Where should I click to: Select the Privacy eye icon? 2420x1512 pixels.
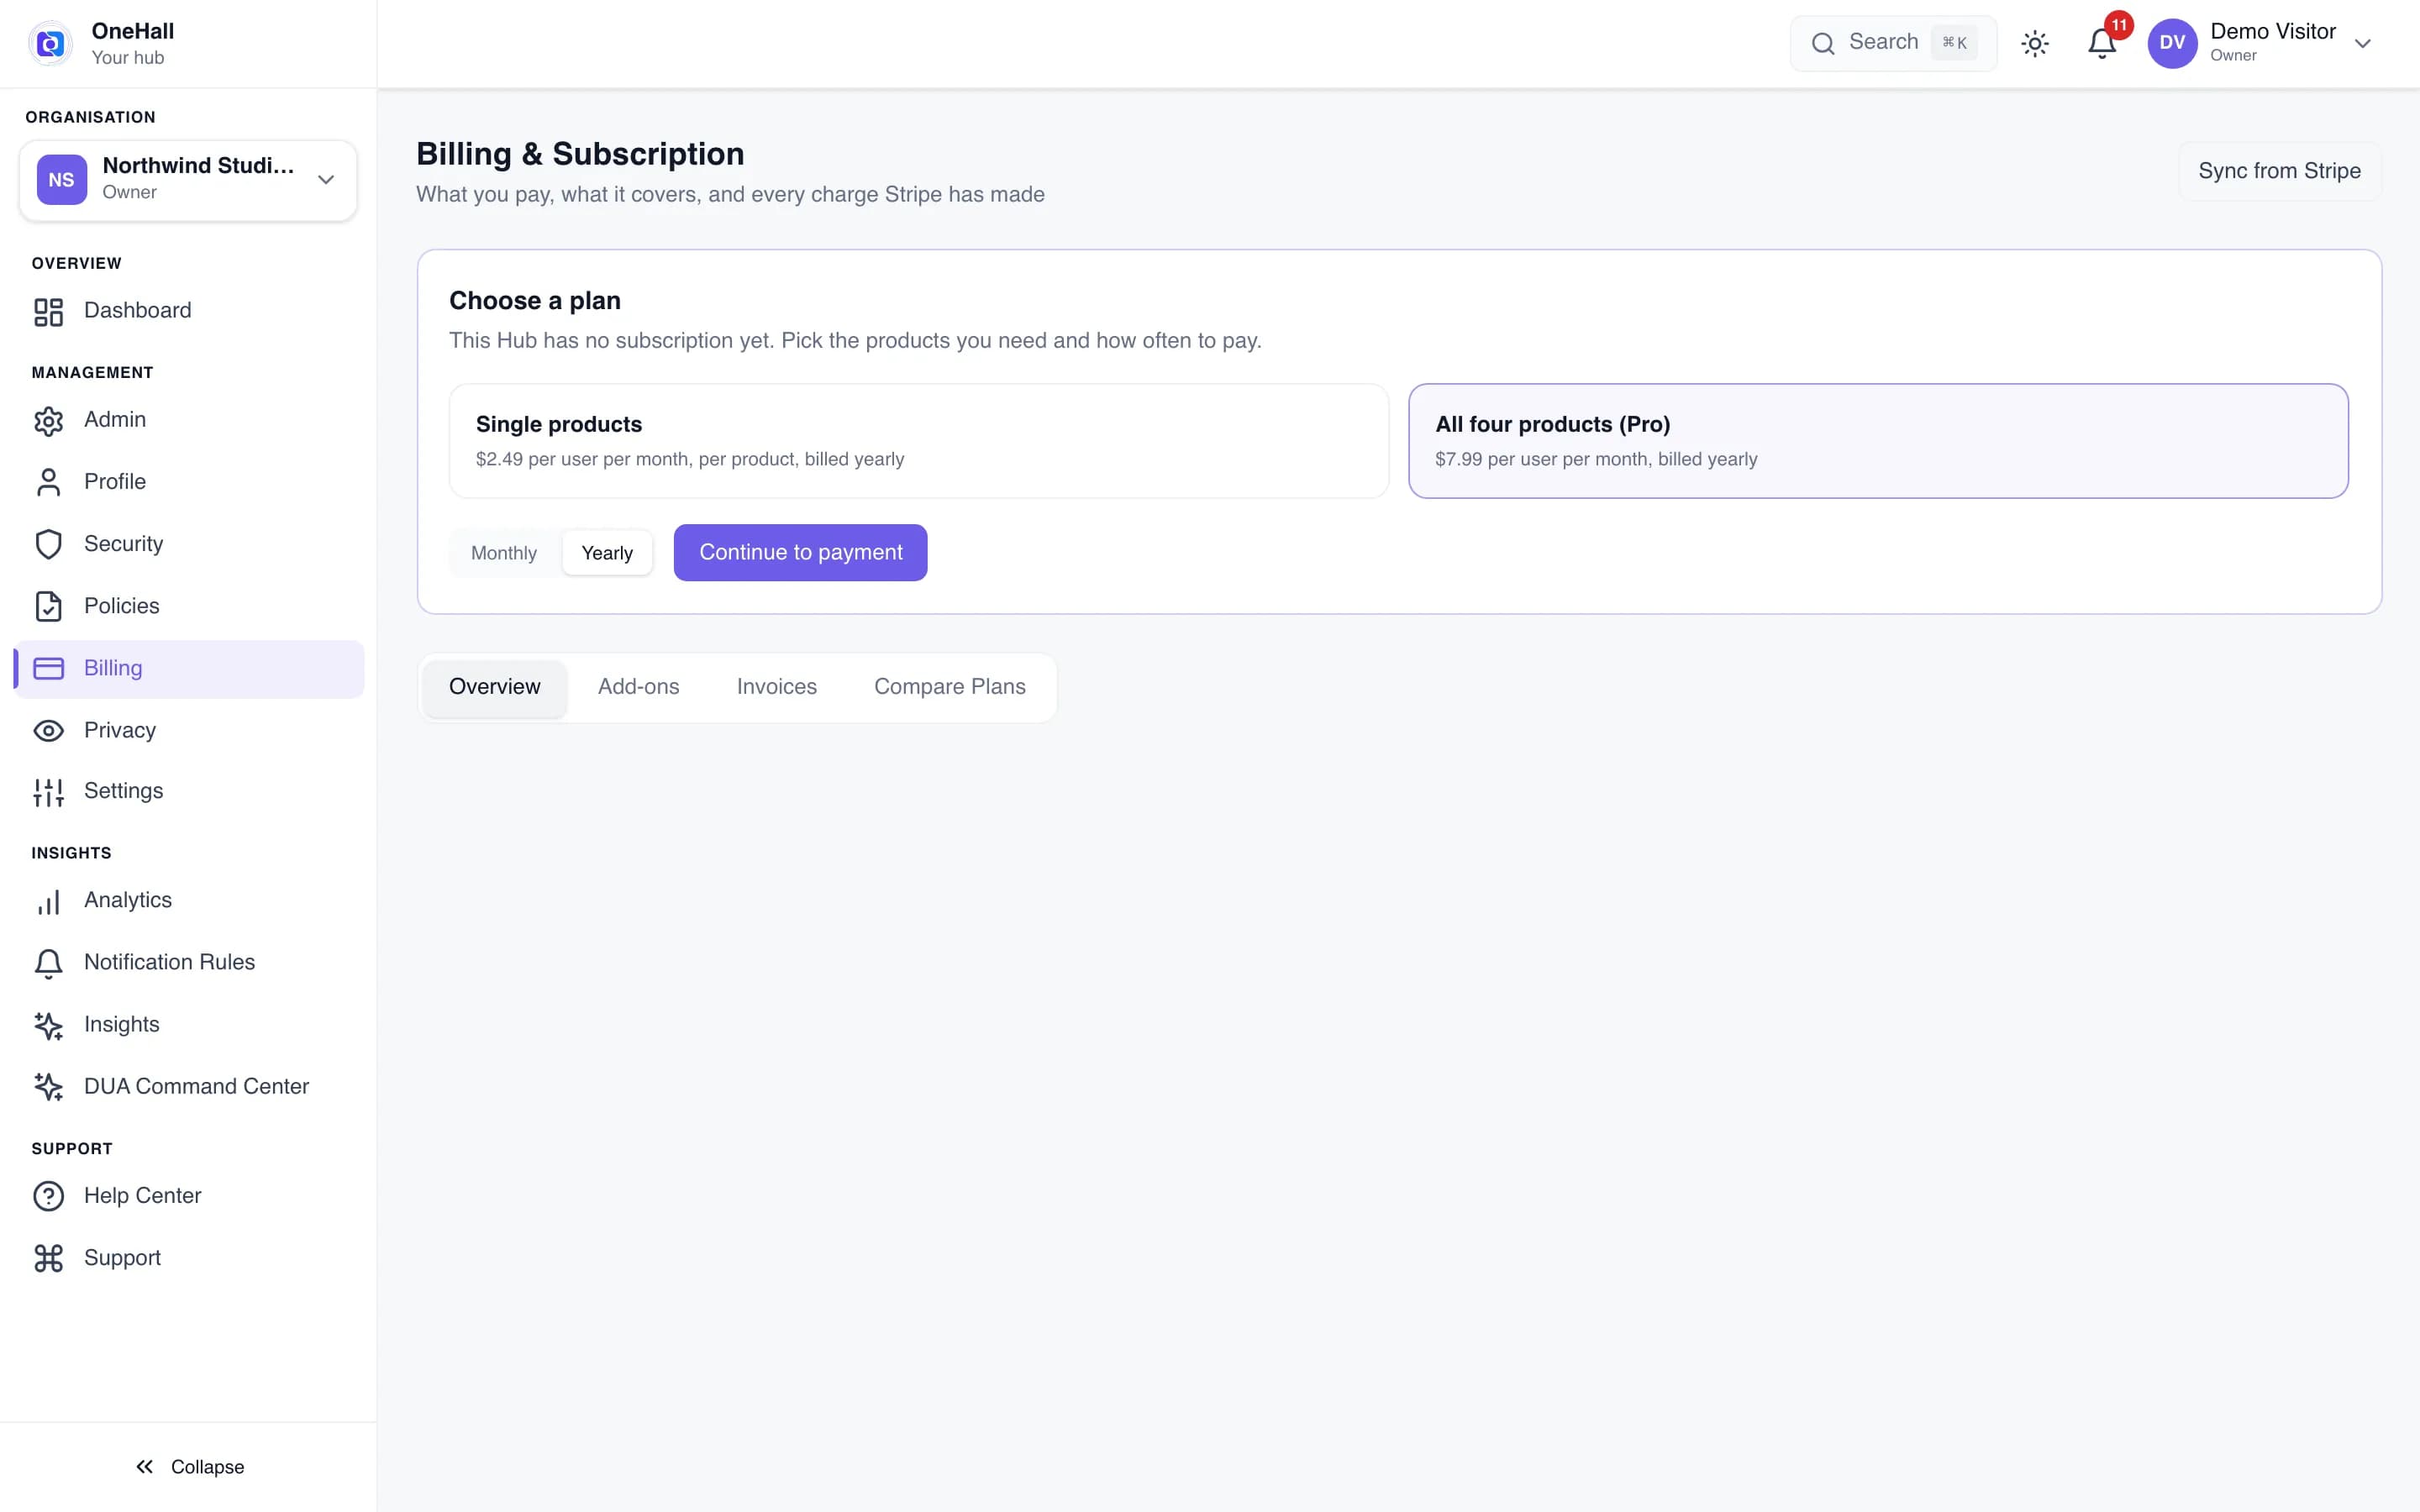tap(48, 730)
